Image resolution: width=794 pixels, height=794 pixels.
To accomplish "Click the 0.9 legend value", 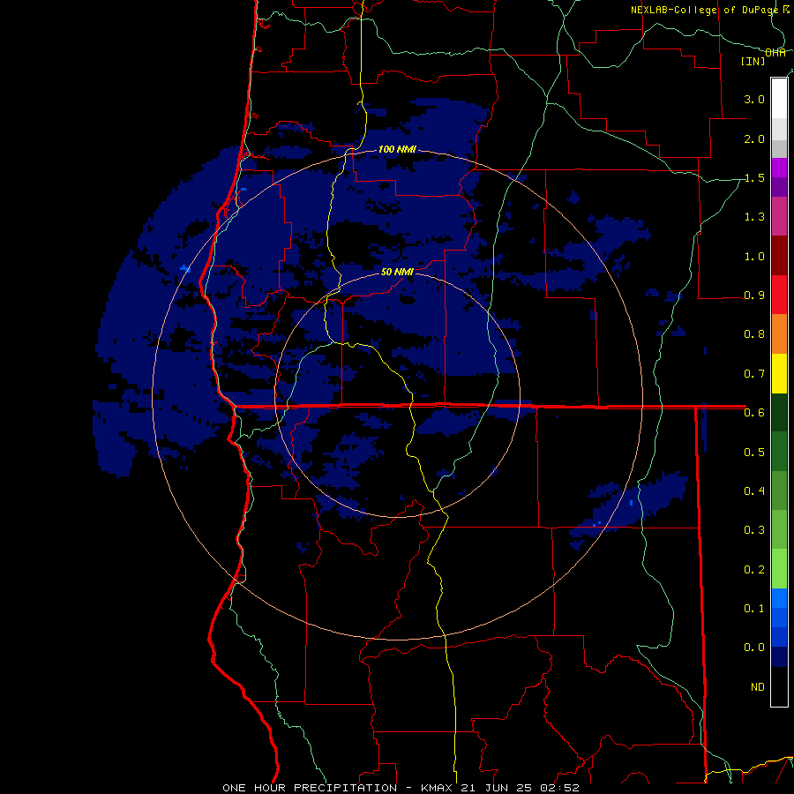I will click(754, 296).
